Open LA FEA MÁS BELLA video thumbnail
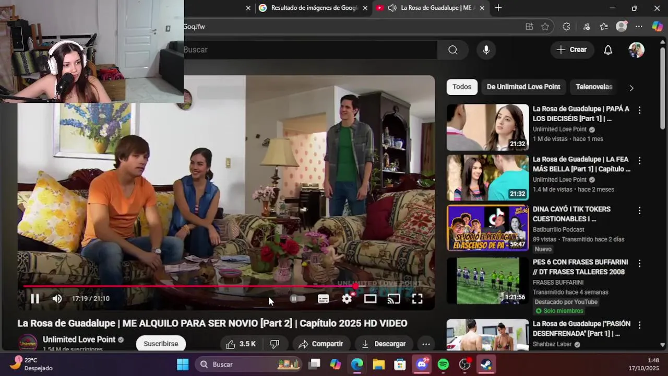This screenshot has height=376, width=668. [x=488, y=178]
